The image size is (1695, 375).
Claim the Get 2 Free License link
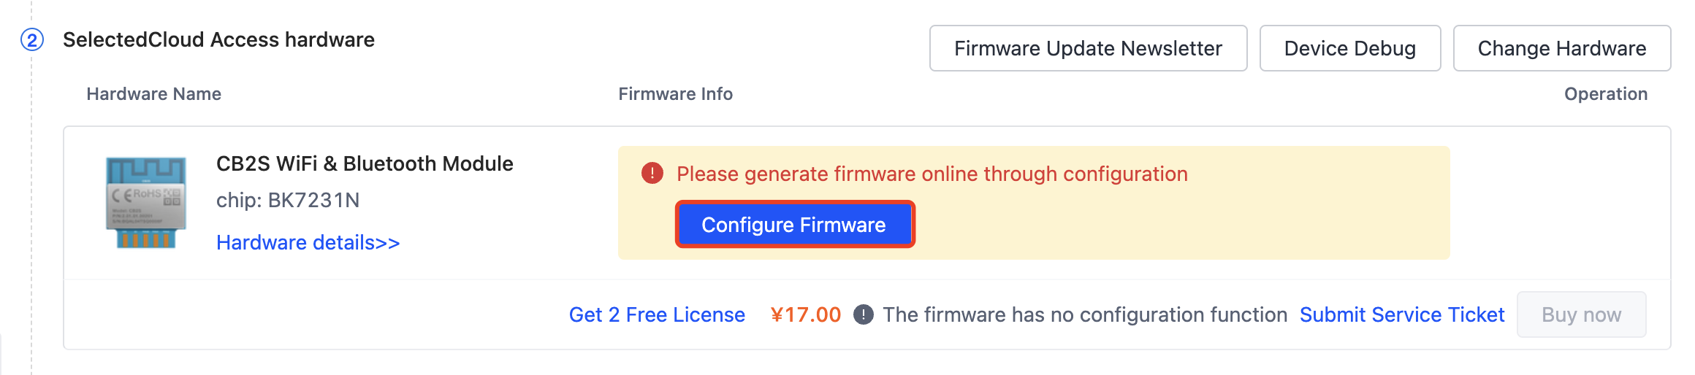click(657, 314)
